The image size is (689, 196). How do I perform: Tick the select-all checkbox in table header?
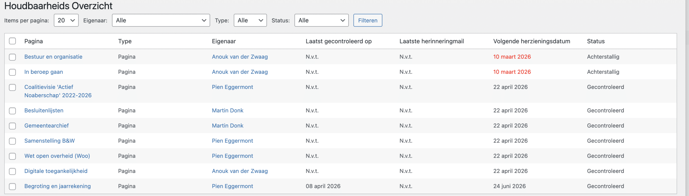[12, 41]
